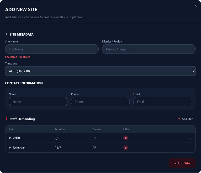Click the Demand column header
The image size is (201, 173).
97,129
